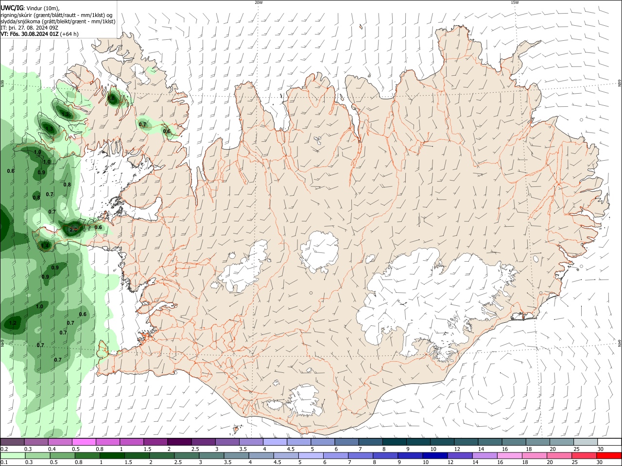Click the 15W longitude label at the top edge
622x466 pixels.
(515, 2)
